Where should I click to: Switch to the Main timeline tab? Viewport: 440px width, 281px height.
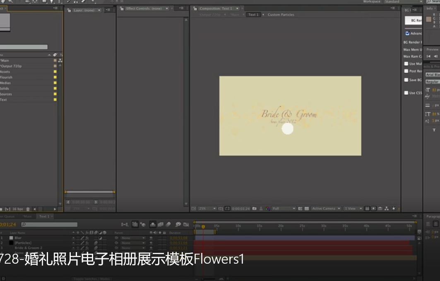point(27,216)
